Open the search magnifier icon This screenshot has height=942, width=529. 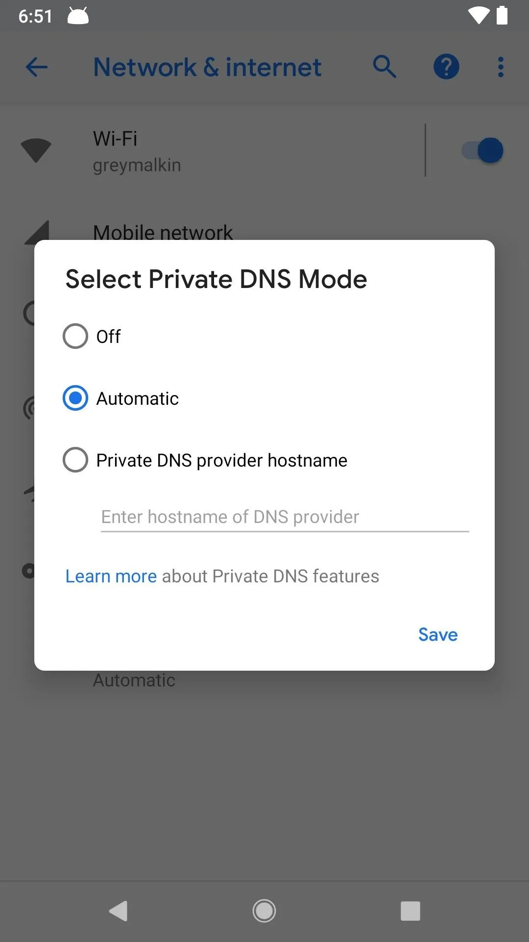click(385, 67)
